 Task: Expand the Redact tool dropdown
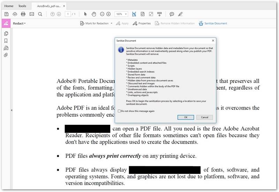coord(19,24)
